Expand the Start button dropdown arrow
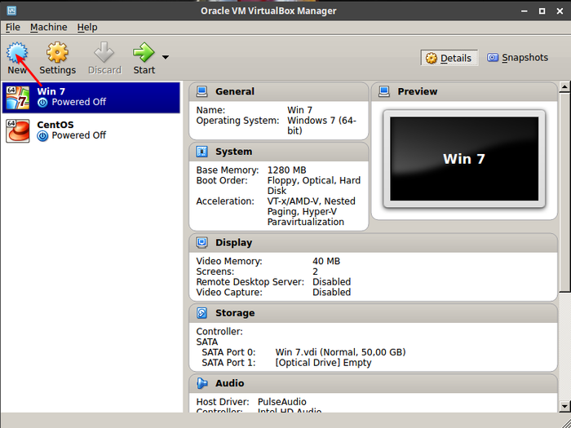Screen dimensions: 571x428 click(166, 57)
